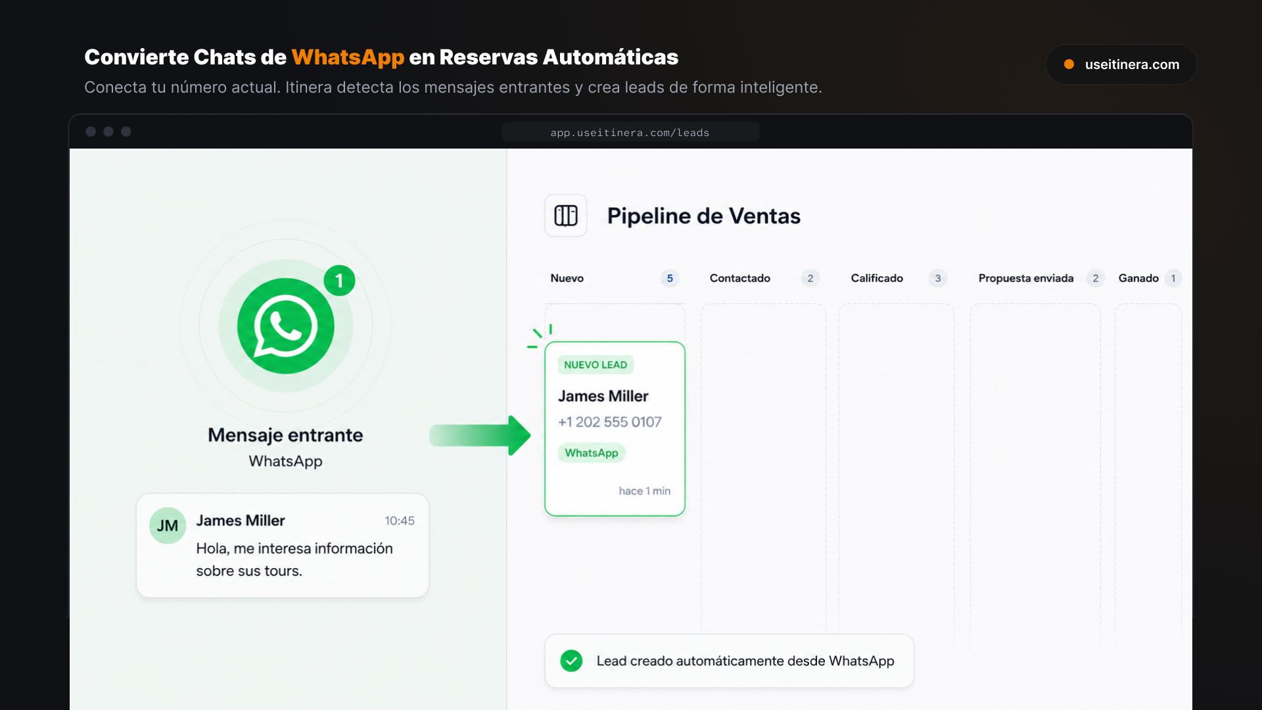Click the JM avatar in the message card
Image resolution: width=1262 pixels, height=710 pixels.
tap(168, 525)
